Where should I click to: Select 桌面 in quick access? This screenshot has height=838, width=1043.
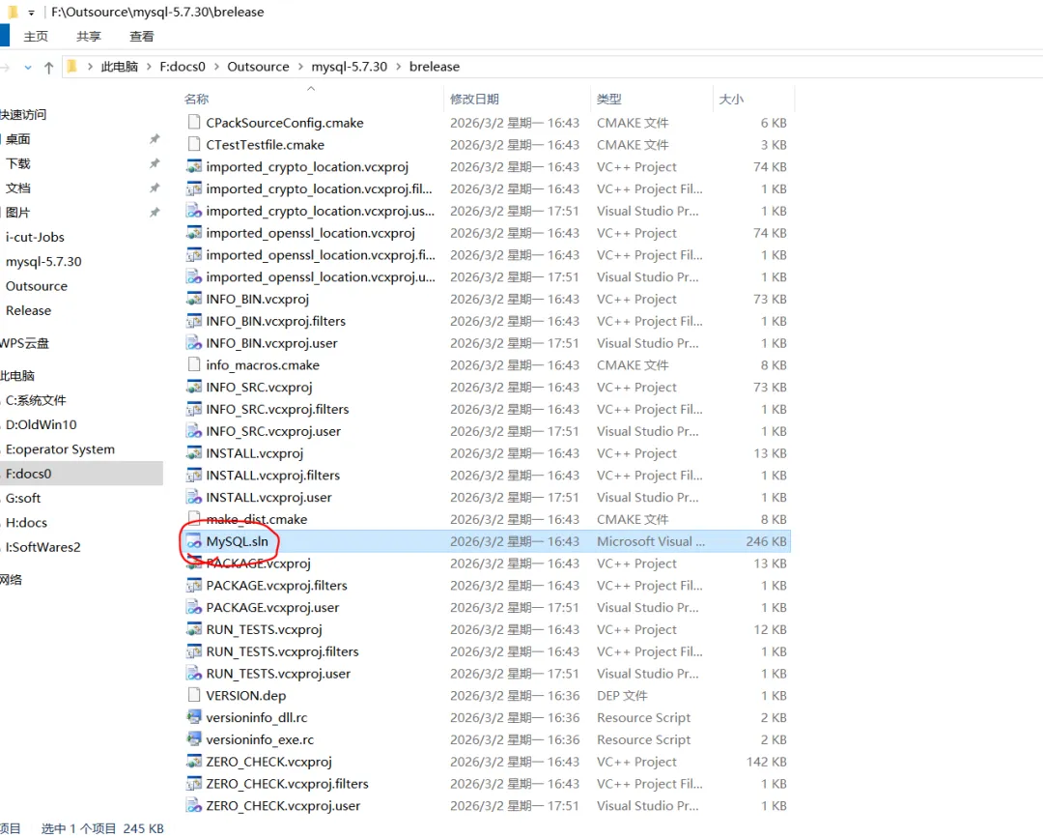pyautogui.click(x=18, y=139)
